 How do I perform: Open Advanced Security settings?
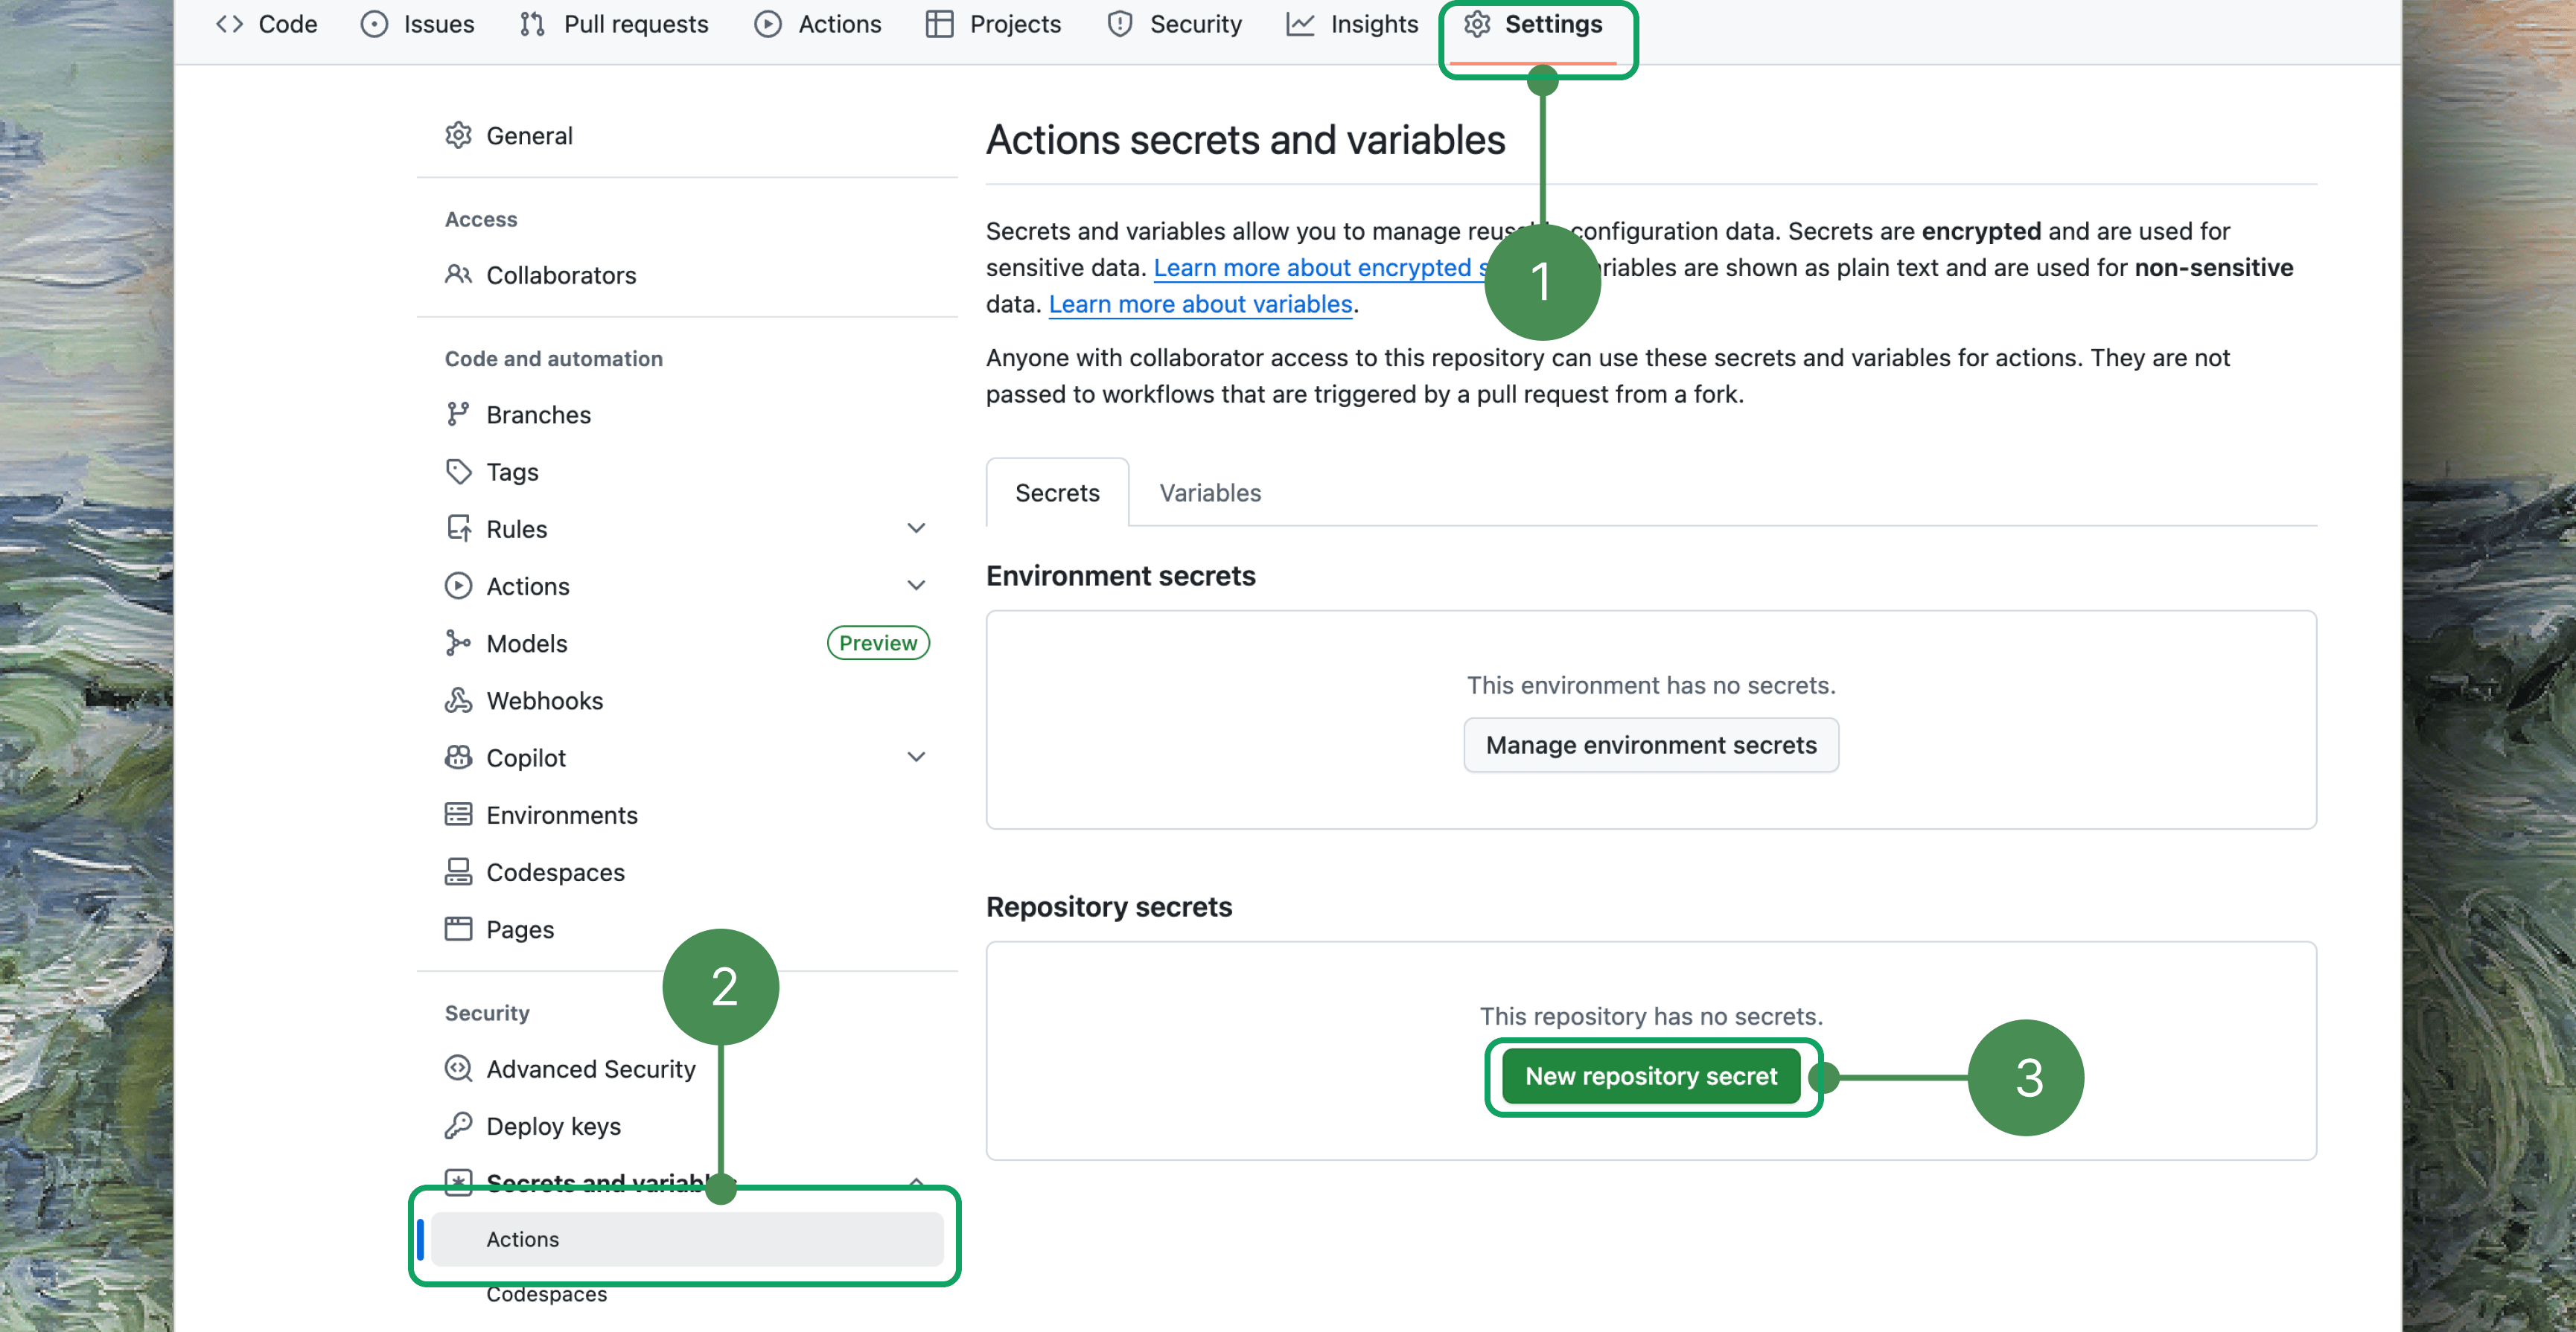[687, 1069]
